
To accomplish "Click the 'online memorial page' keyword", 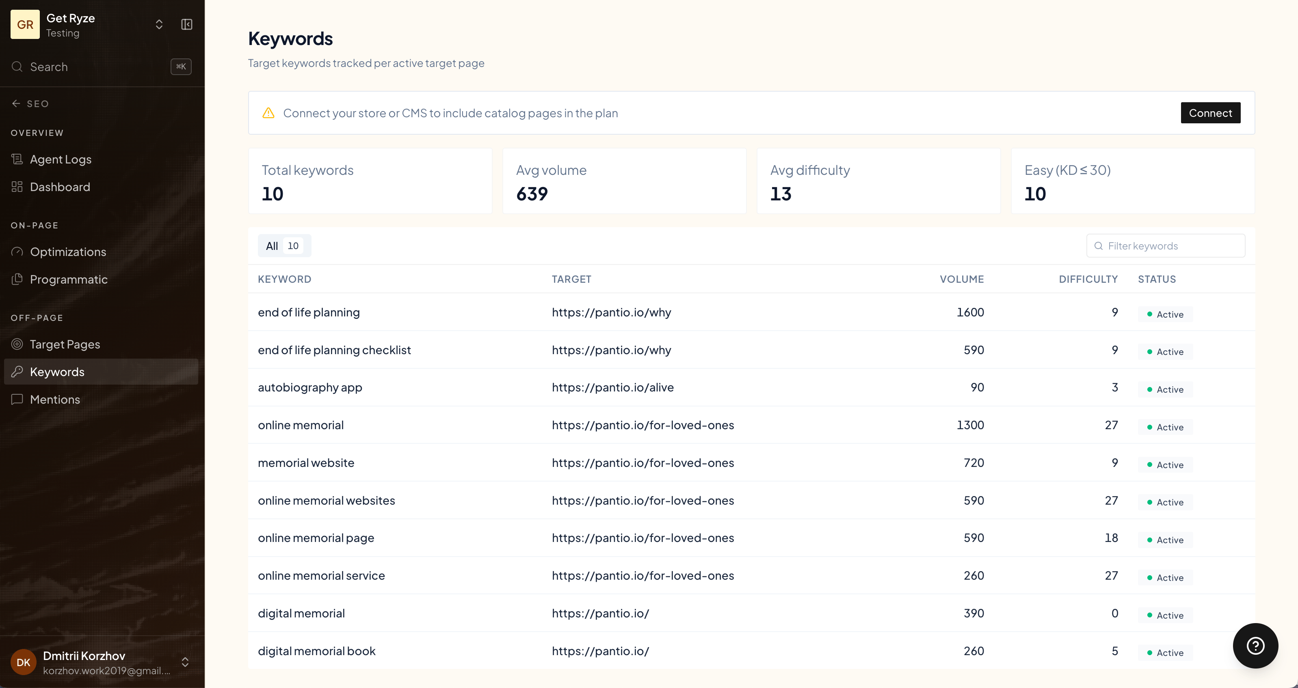I will pyautogui.click(x=316, y=538).
